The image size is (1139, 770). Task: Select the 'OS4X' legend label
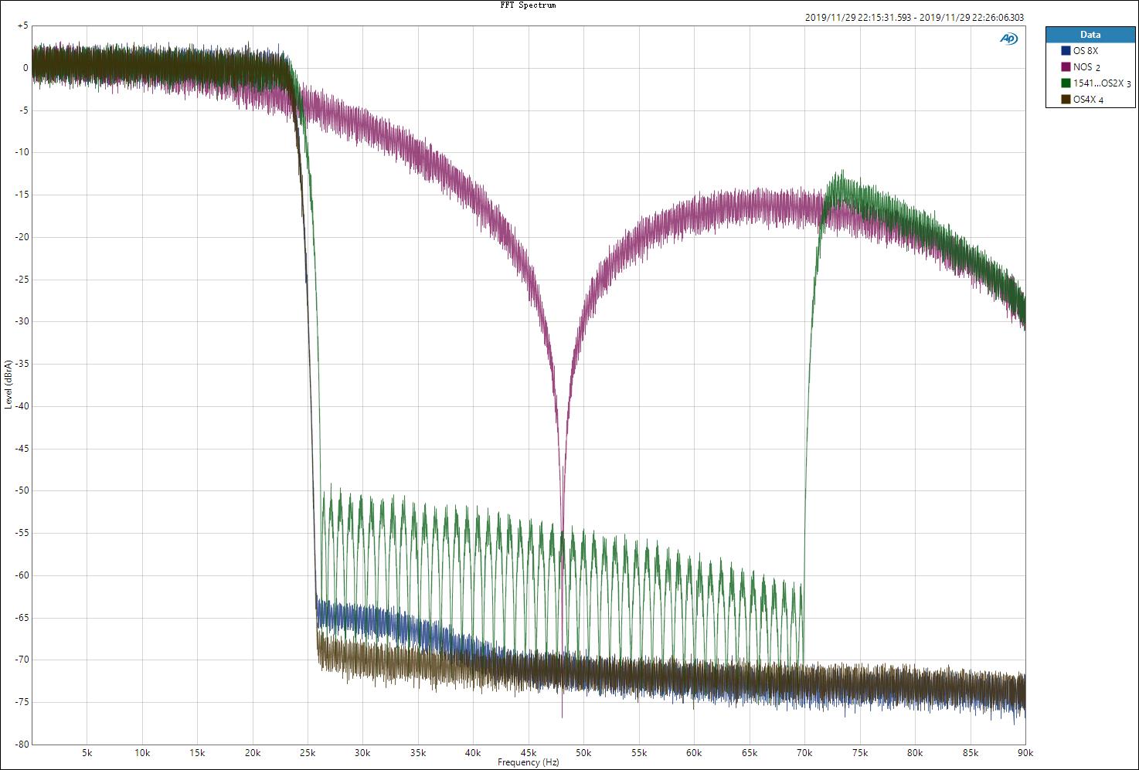1084,100
